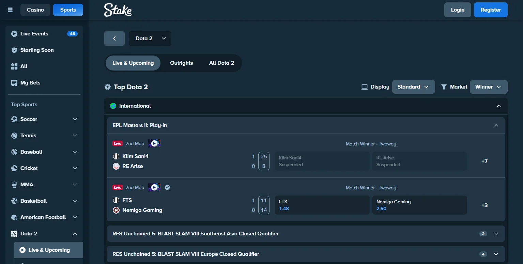Click the Dota 2 logo icon in sidebar
This screenshot has width=523, height=264.
14,234
